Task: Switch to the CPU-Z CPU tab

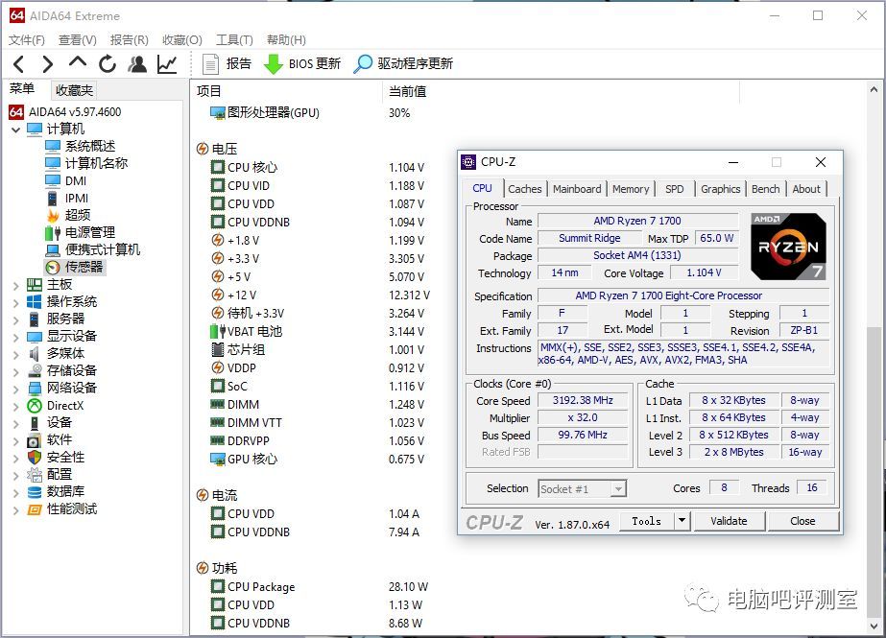Action: pyautogui.click(x=482, y=189)
